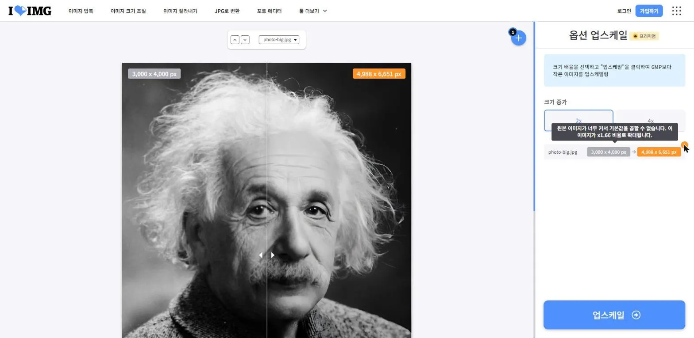694x338 pixels.
Task: Click the iLoveIMG logo
Action: tap(30, 11)
